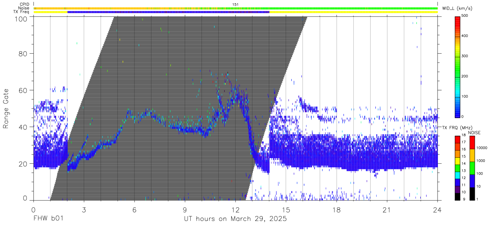492x227 pixels.
Task: Click the 15 UT hour axis label
Action: 286,209
